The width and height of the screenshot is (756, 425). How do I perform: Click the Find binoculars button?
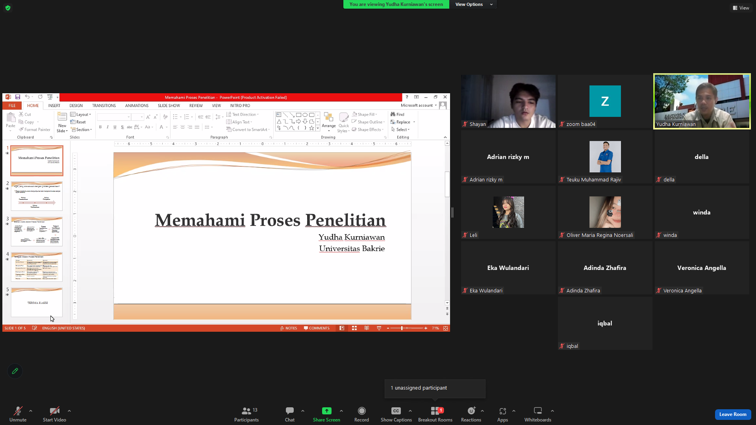point(397,115)
